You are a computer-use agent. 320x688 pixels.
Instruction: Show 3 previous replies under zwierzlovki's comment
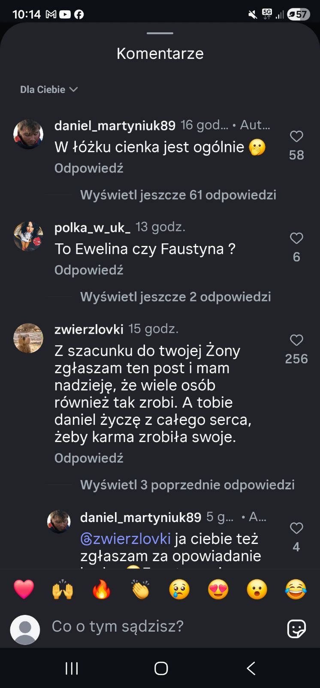pyautogui.click(x=188, y=485)
